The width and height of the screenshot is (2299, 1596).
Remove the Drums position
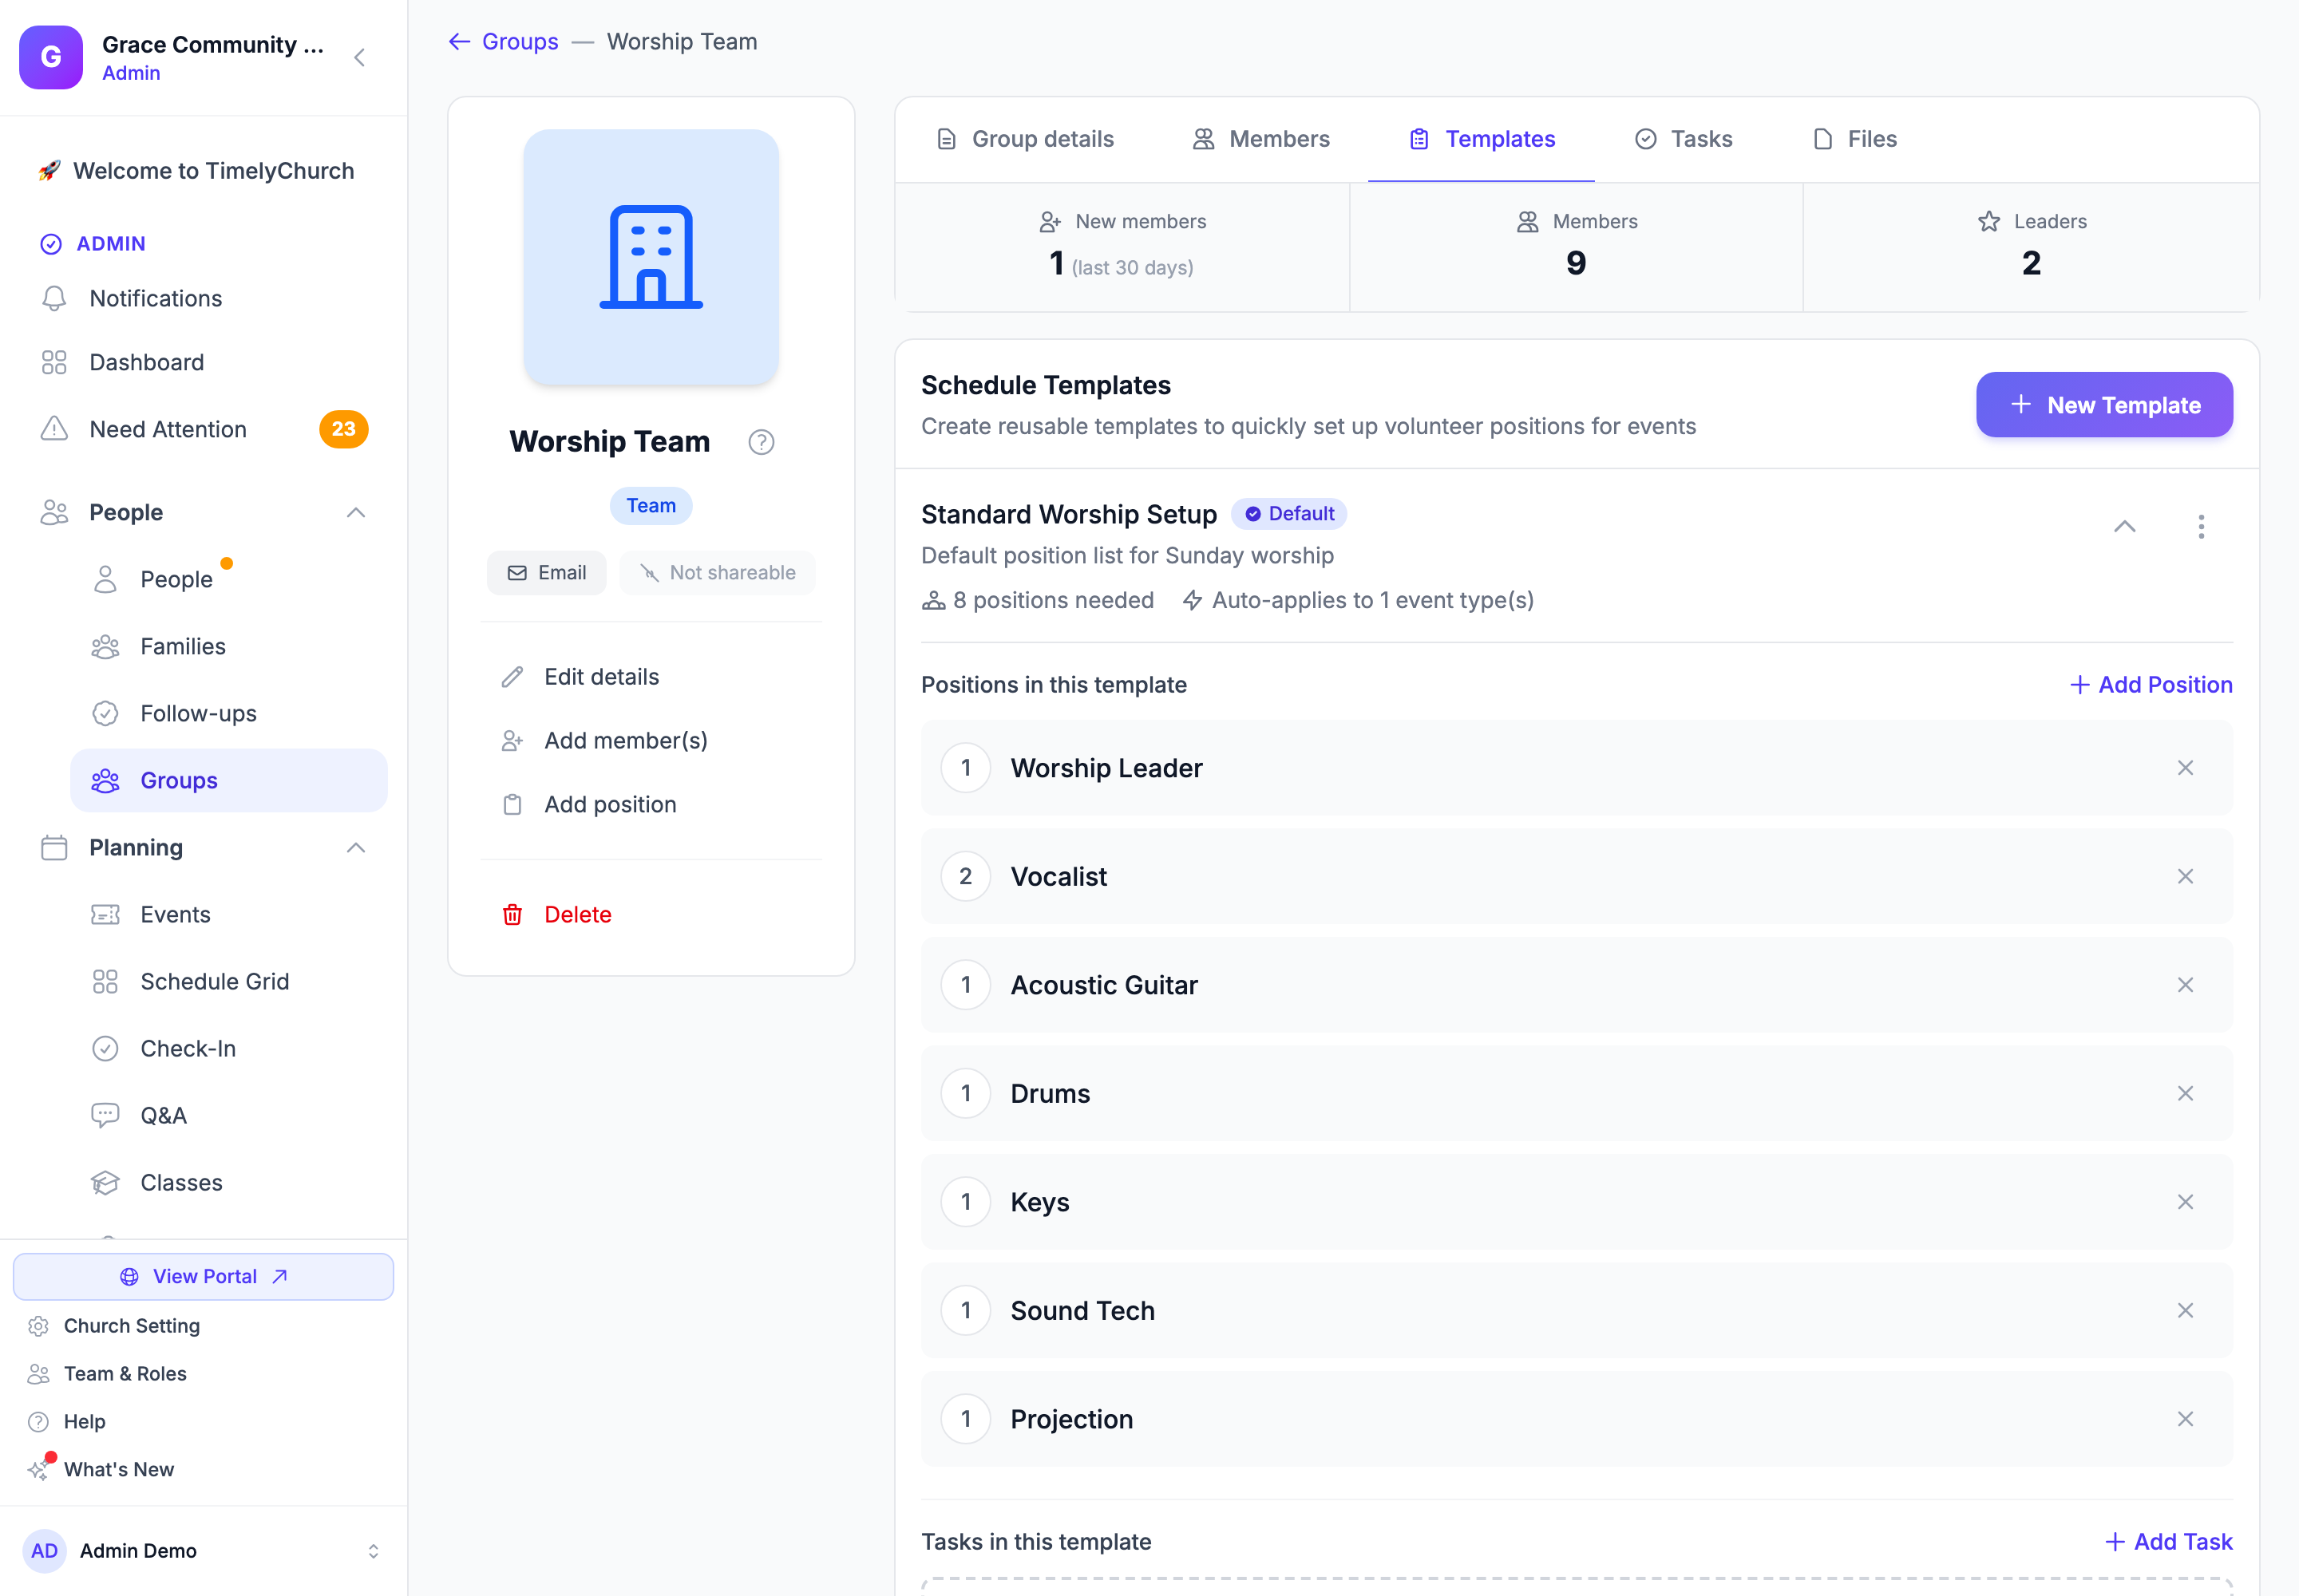click(2185, 1094)
